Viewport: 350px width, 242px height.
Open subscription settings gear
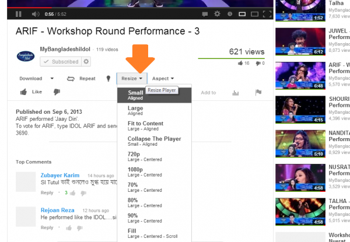[86, 62]
